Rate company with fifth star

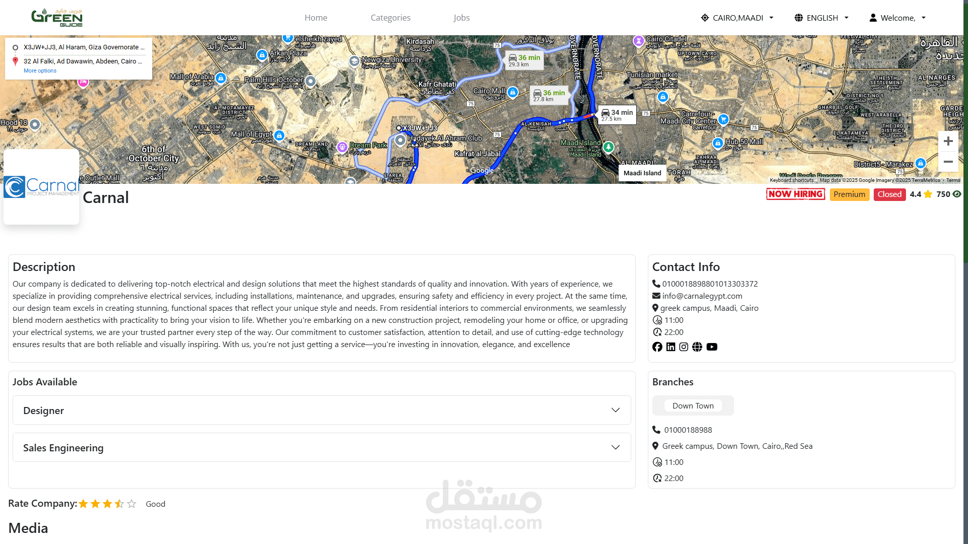tap(132, 504)
